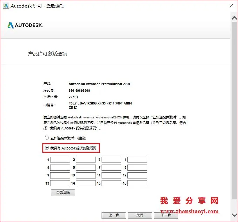Click the 下一步 (next) button

point(166,215)
